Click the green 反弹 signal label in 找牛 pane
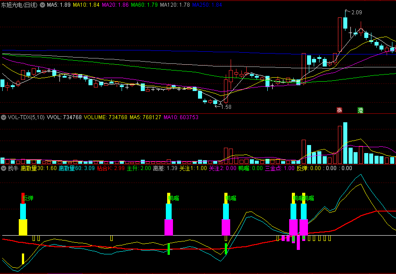Viewport: 396px width, 274px height. pos(28,198)
